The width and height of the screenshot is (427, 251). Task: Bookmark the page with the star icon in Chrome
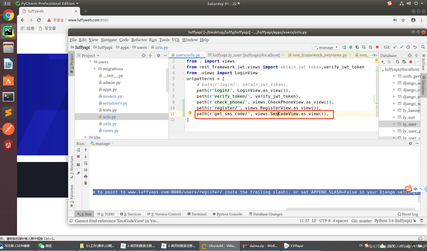(x=403, y=20)
